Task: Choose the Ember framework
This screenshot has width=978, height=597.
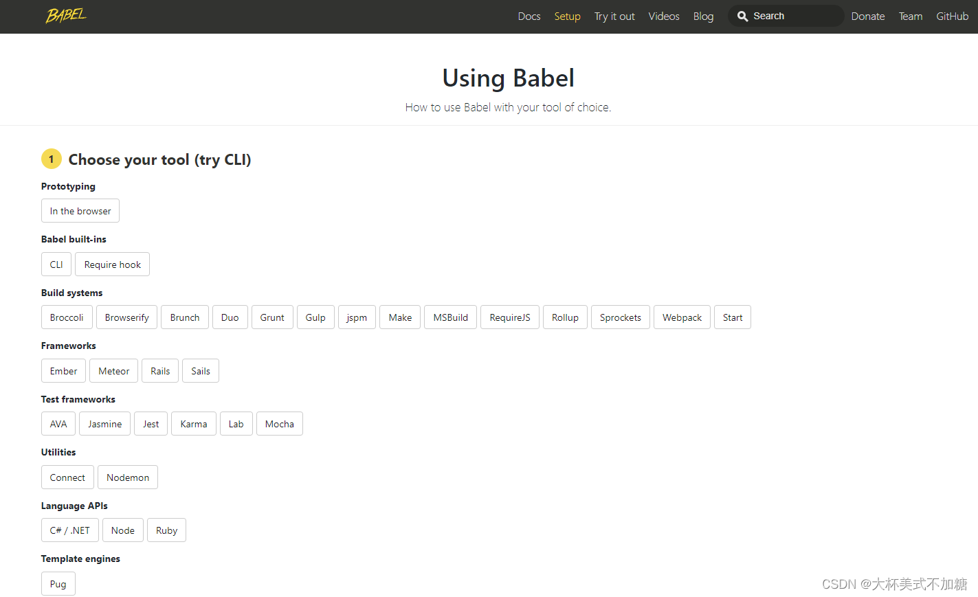Action: [63, 371]
